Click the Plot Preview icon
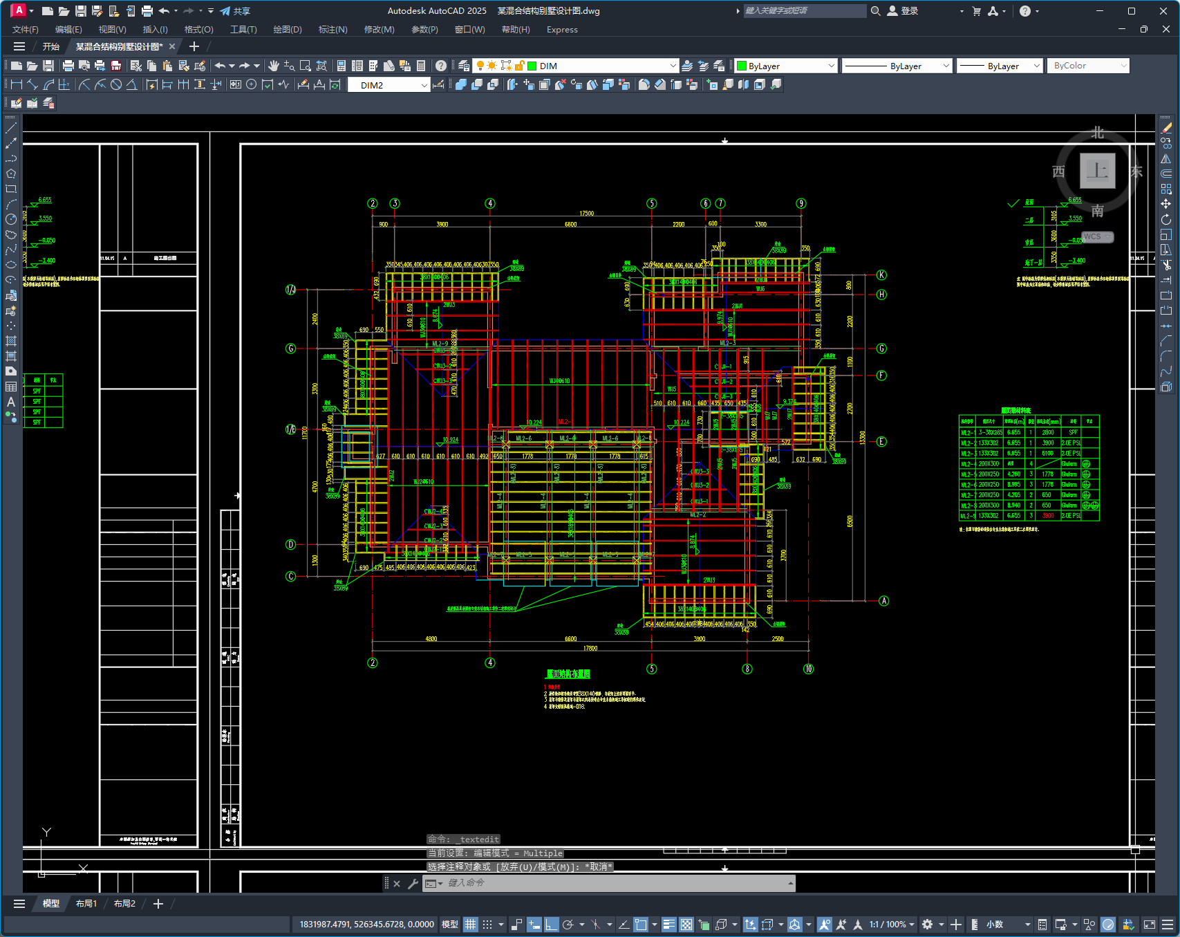1180x937 pixels. tap(84, 66)
